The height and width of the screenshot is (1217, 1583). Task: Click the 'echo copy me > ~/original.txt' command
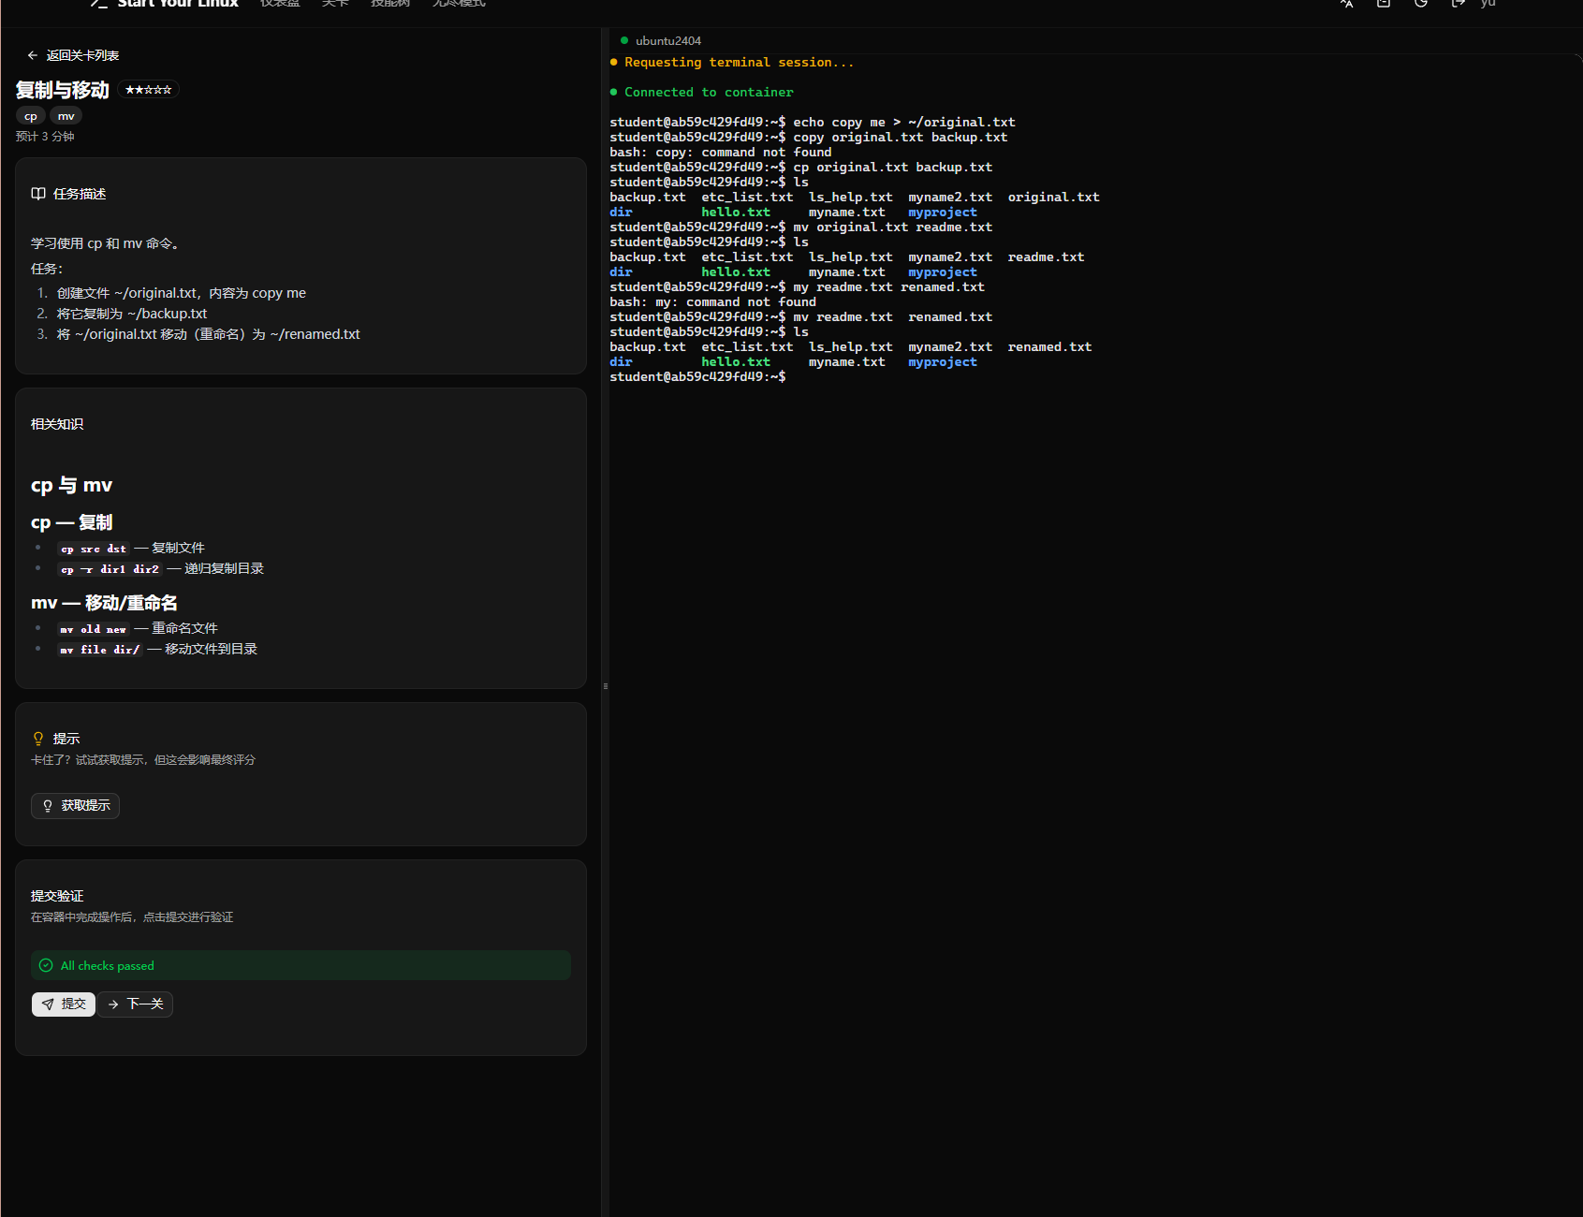(x=904, y=122)
